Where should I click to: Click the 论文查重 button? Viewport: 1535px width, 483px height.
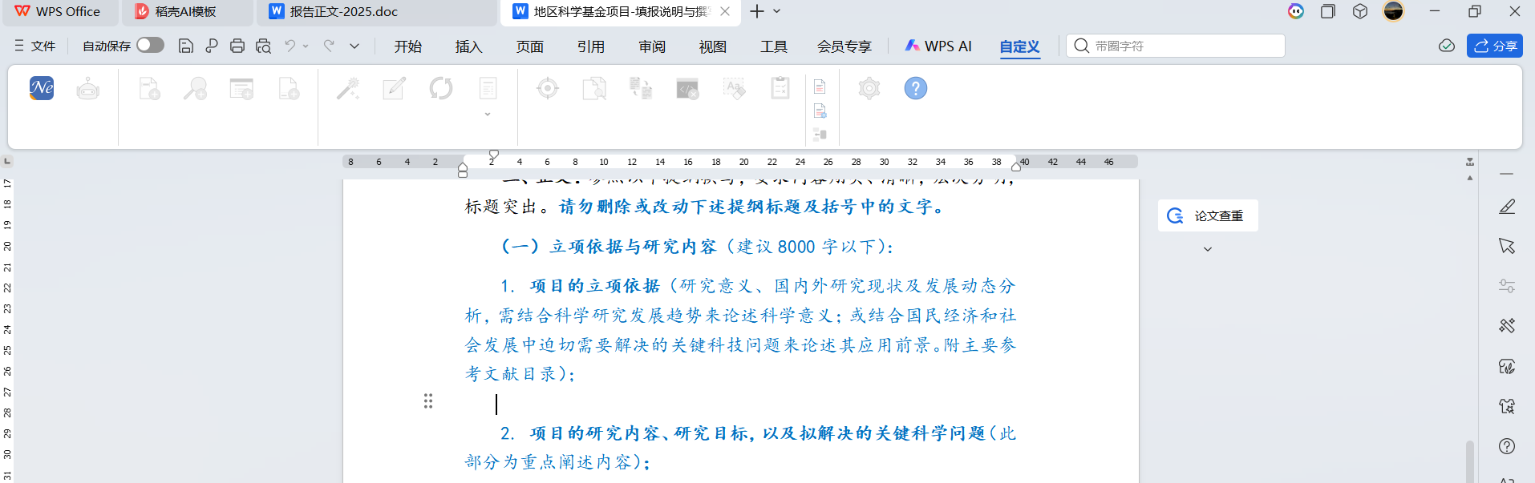(x=1208, y=215)
